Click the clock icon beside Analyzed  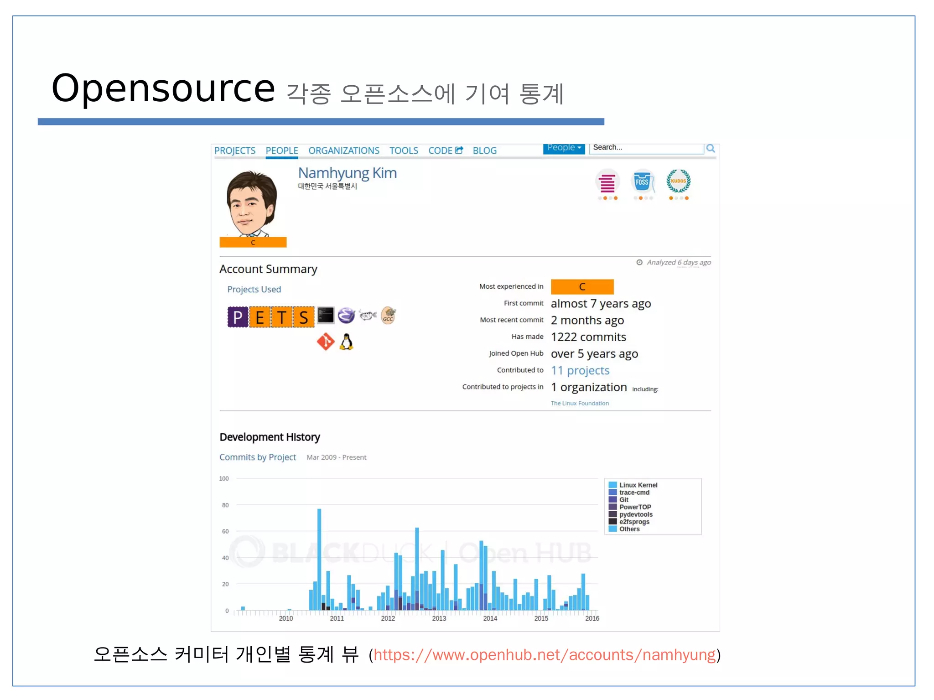pyautogui.click(x=639, y=262)
